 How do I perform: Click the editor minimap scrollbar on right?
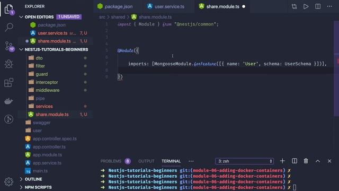336,68
